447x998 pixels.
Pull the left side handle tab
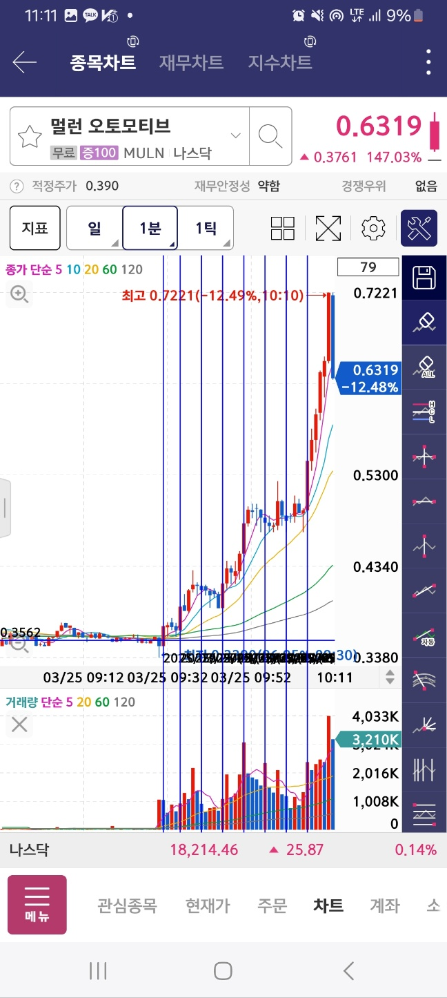(x=5, y=507)
